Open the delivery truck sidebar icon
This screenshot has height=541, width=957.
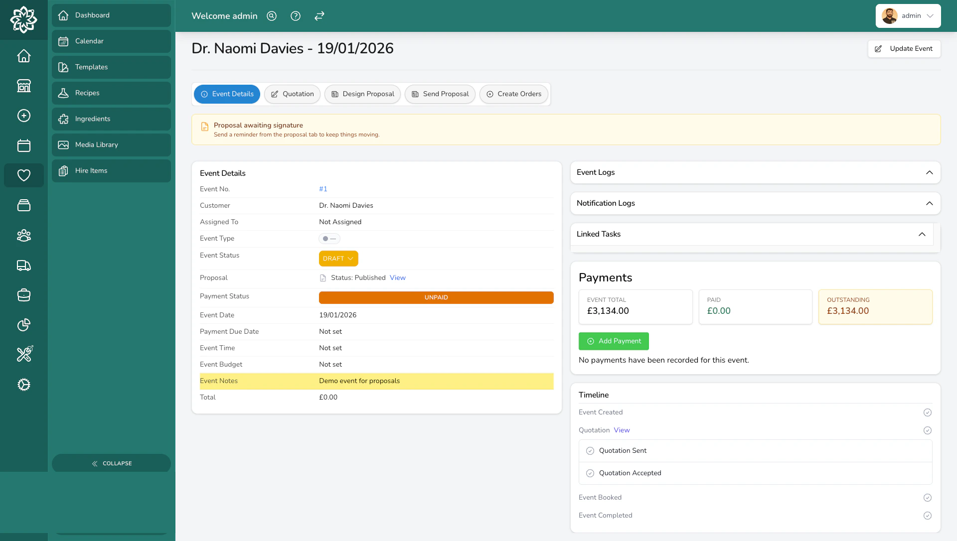click(x=24, y=265)
